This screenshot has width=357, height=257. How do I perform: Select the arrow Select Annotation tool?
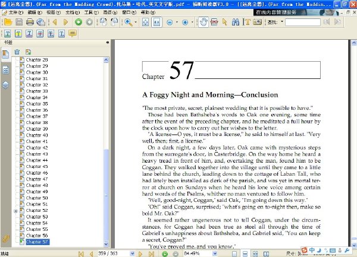225,22
